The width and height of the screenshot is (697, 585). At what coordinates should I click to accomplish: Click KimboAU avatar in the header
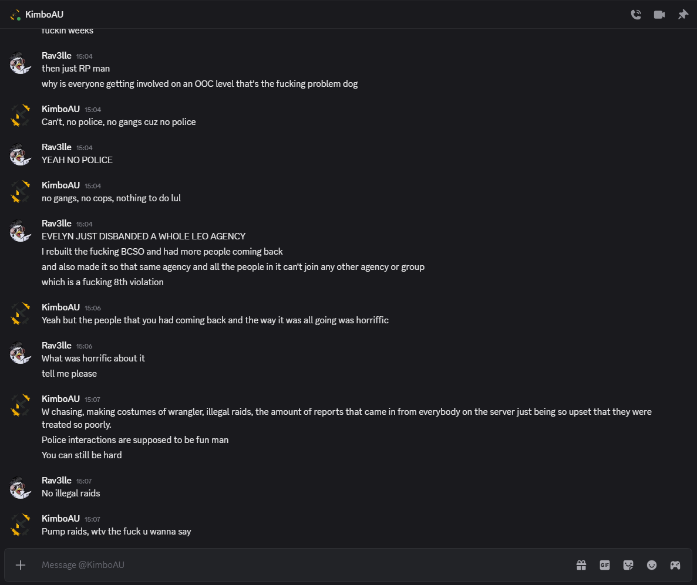click(15, 15)
